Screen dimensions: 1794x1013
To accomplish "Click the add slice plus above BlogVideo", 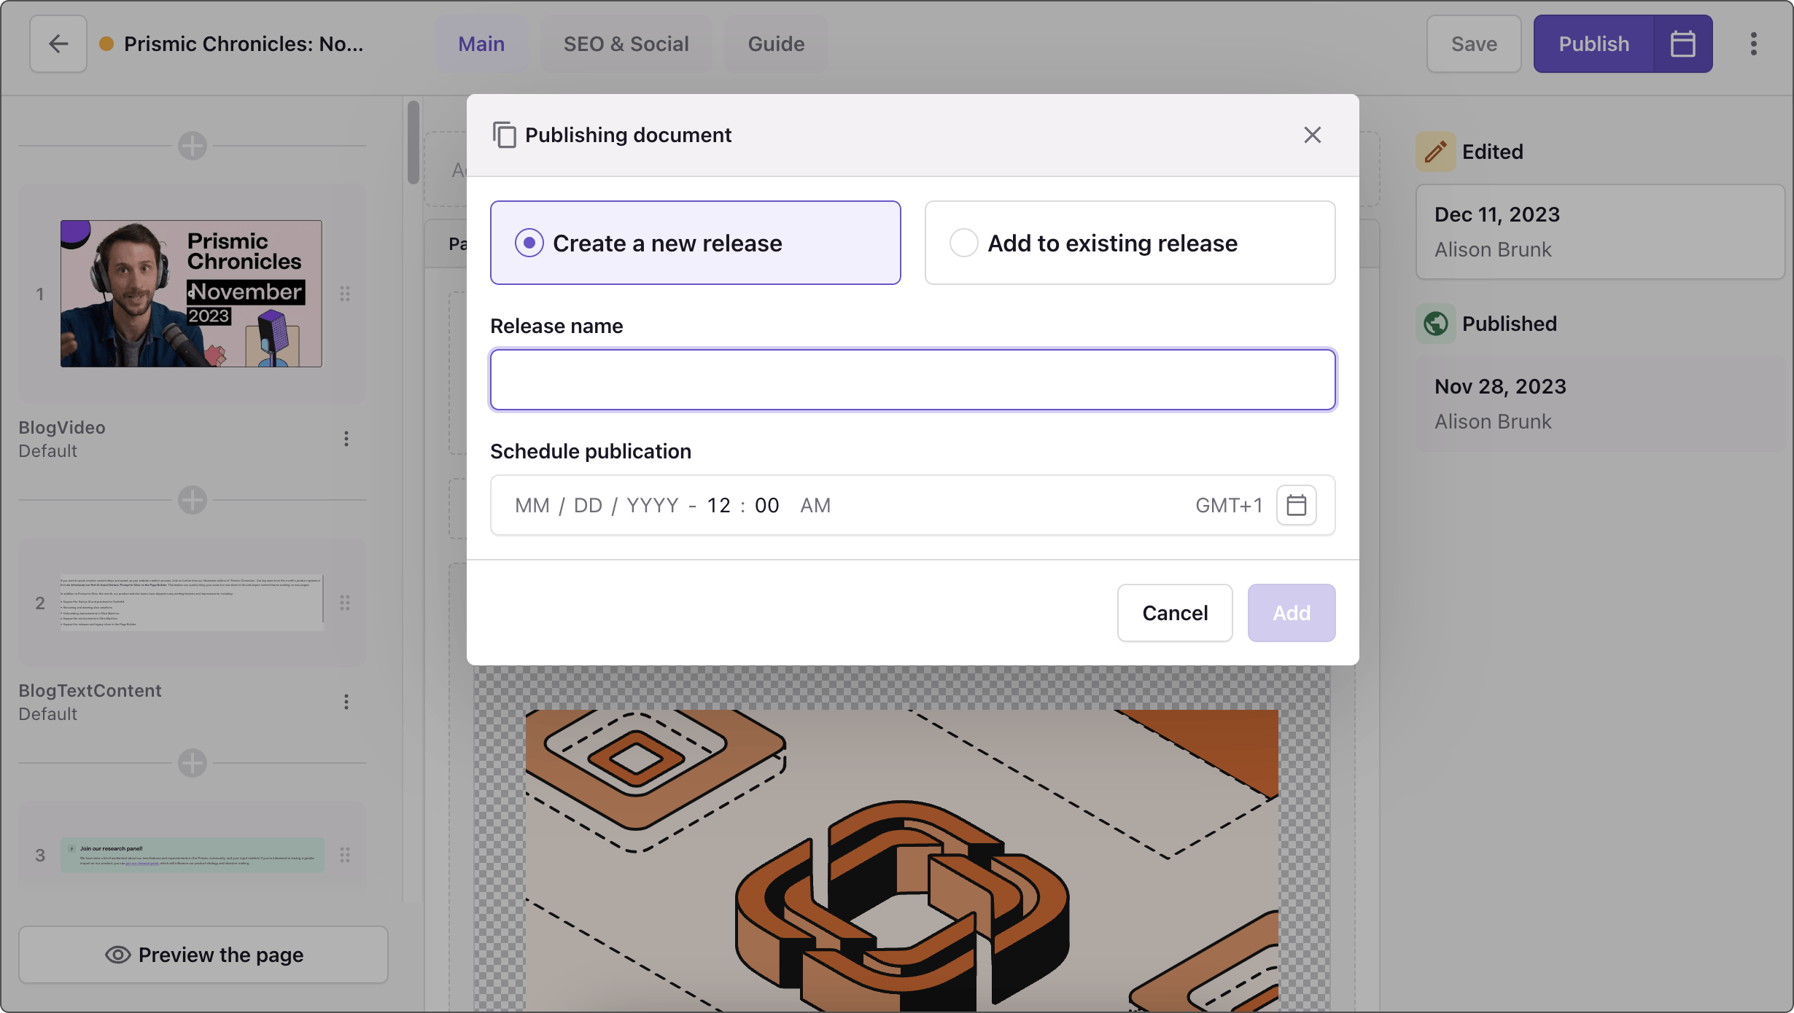I will [193, 146].
